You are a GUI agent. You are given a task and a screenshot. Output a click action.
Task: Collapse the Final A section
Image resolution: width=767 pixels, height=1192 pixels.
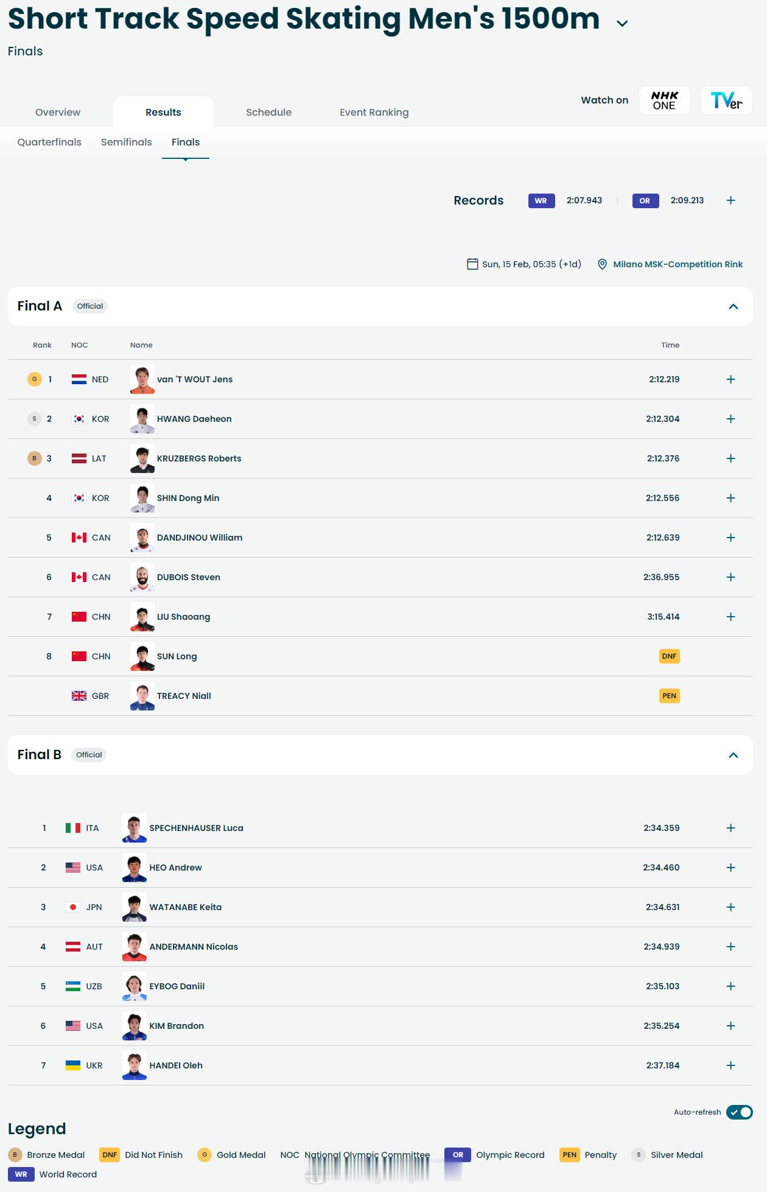tap(733, 306)
